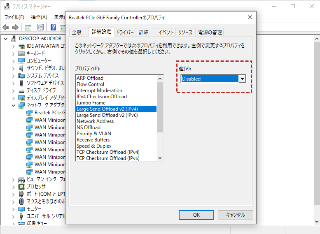Click the 印刷キュー printer icon

[x=21, y=223]
